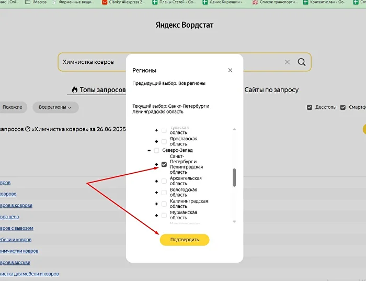This screenshot has height=281, width=366.
Task: Click the question mark help icon
Action: pos(28,129)
